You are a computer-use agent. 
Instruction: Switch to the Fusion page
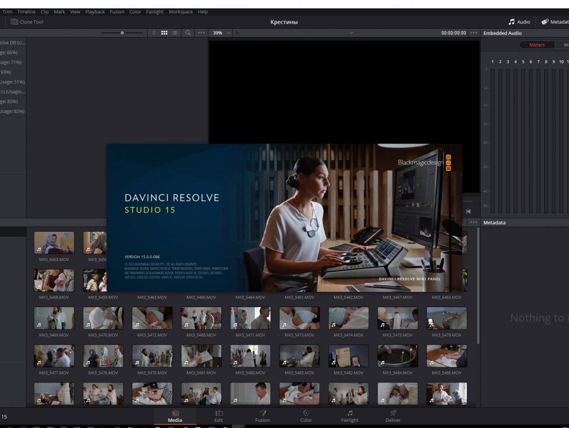[x=262, y=416]
